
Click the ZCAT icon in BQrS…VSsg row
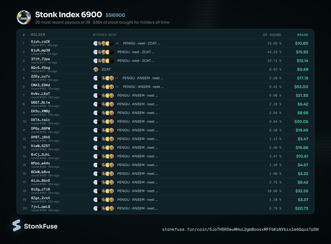click(x=96, y=69)
